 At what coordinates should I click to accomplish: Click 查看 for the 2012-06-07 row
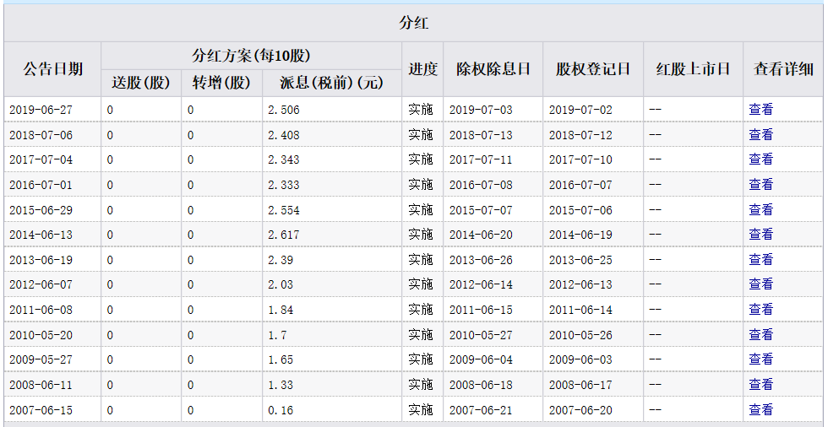(x=760, y=284)
